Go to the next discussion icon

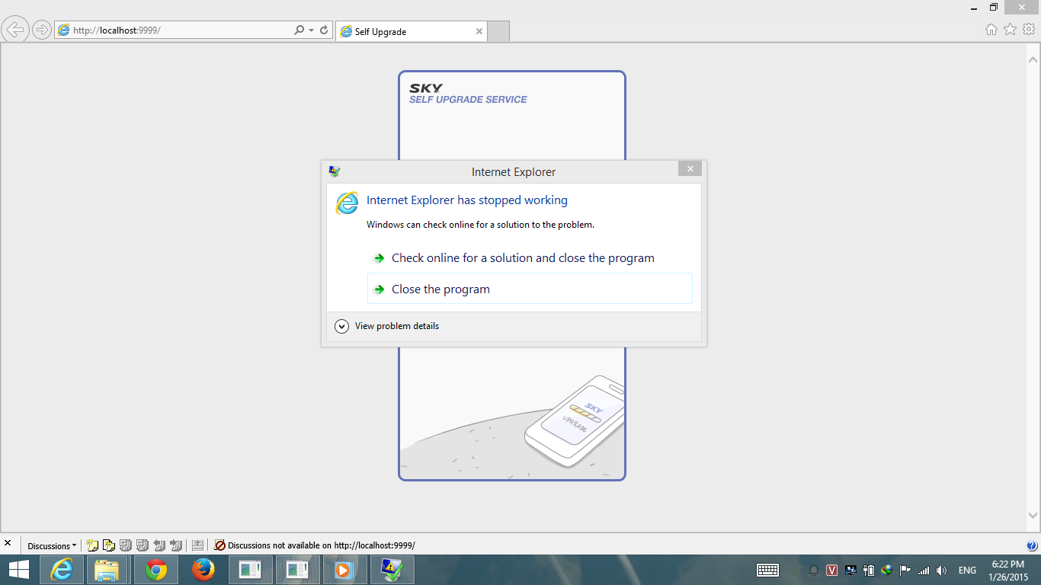pos(176,545)
